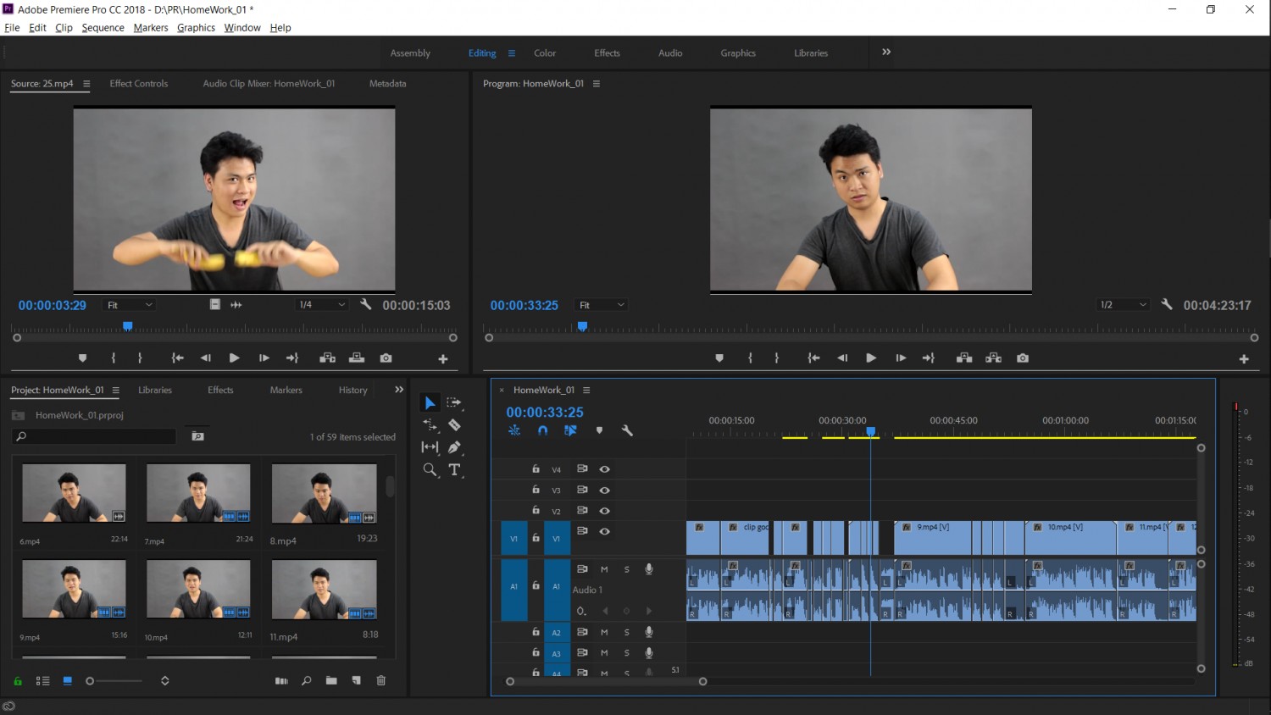The image size is (1271, 715).
Task: Click the trash Clear icon in Project panel
Action: 381,680
